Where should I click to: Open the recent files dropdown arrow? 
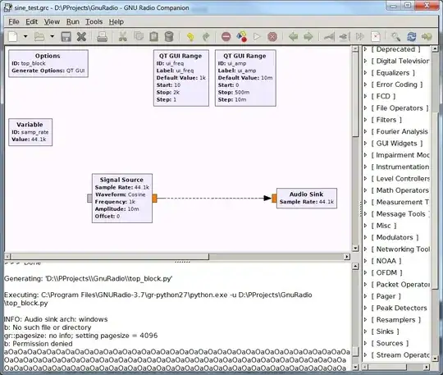[x=52, y=36]
